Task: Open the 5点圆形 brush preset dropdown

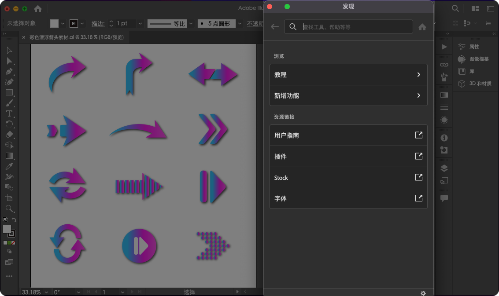Action: point(240,23)
